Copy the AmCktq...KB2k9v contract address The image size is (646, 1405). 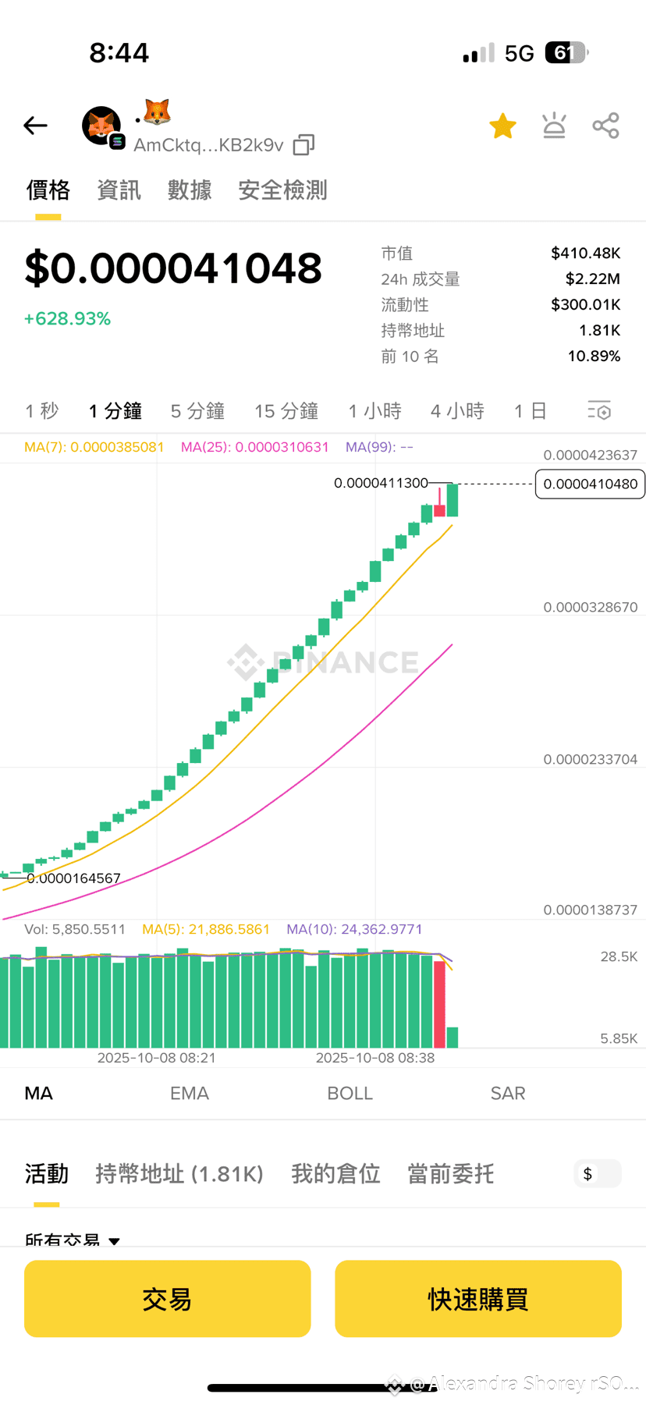(x=303, y=145)
